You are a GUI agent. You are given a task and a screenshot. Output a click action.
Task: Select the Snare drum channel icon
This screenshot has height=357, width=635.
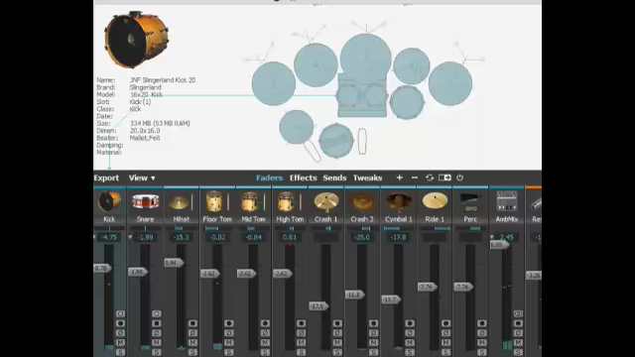(x=146, y=201)
